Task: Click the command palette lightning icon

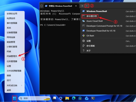Action: tap(84, 46)
